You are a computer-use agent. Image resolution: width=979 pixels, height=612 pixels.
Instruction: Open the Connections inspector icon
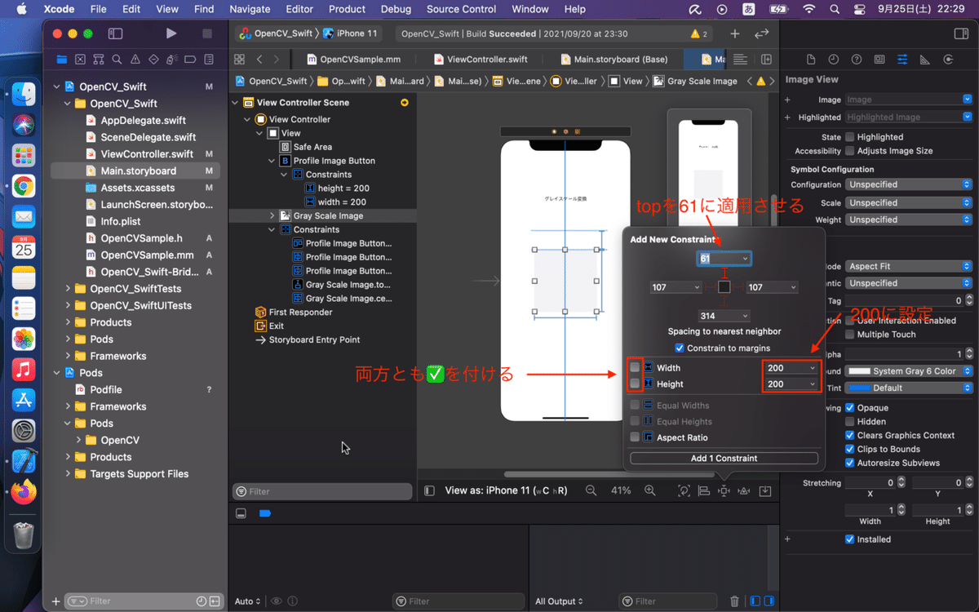tap(948, 60)
